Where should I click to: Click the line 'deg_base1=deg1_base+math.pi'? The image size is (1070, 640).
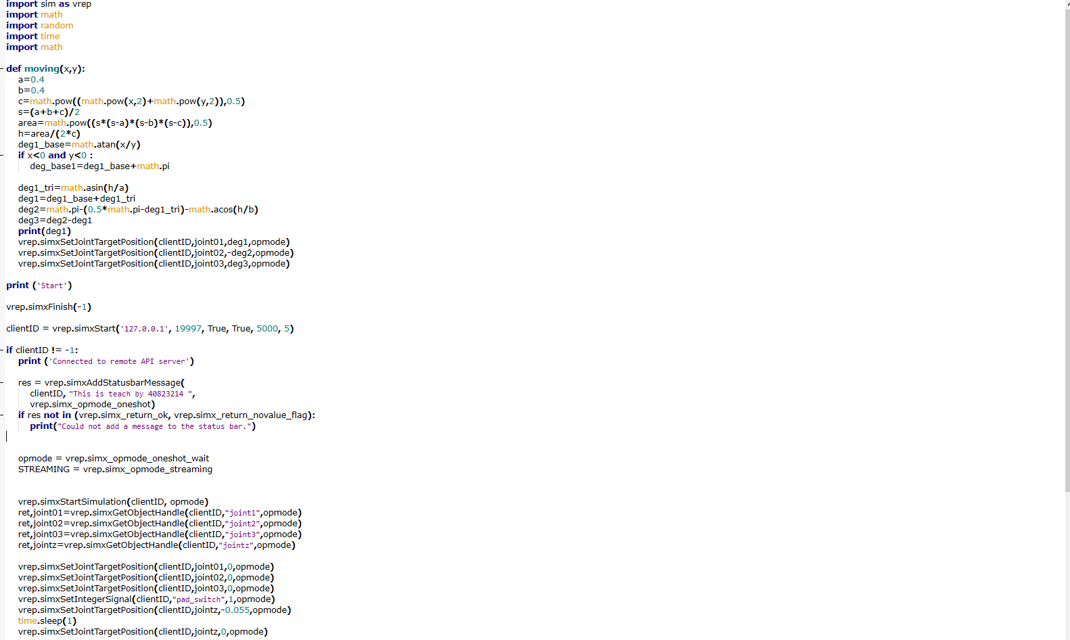tap(99, 166)
